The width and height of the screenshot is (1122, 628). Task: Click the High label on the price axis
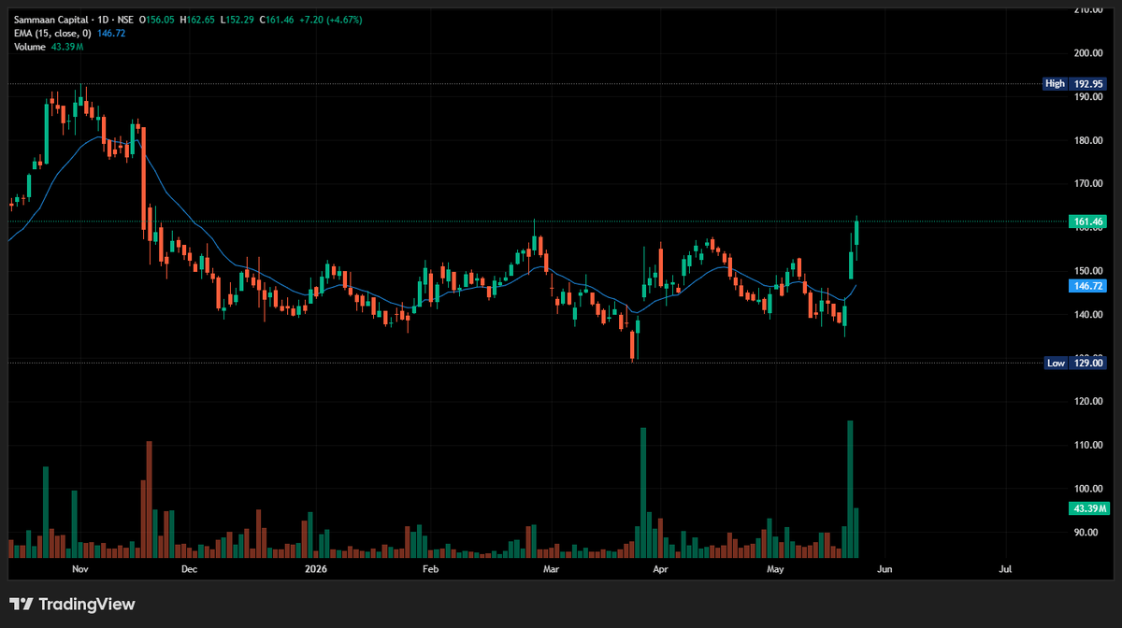pyautogui.click(x=1055, y=83)
